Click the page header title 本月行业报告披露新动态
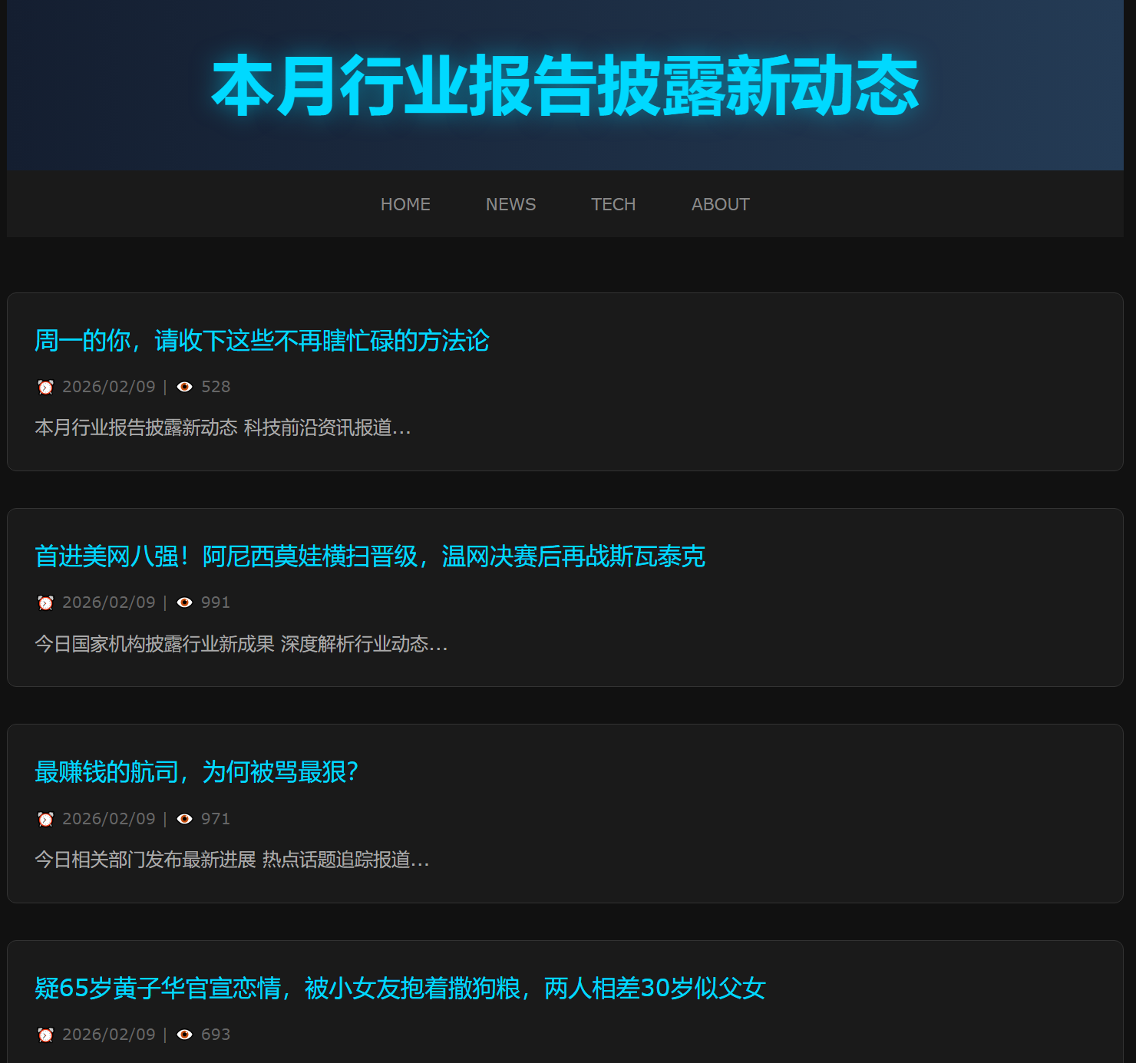 (x=565, y=86)
